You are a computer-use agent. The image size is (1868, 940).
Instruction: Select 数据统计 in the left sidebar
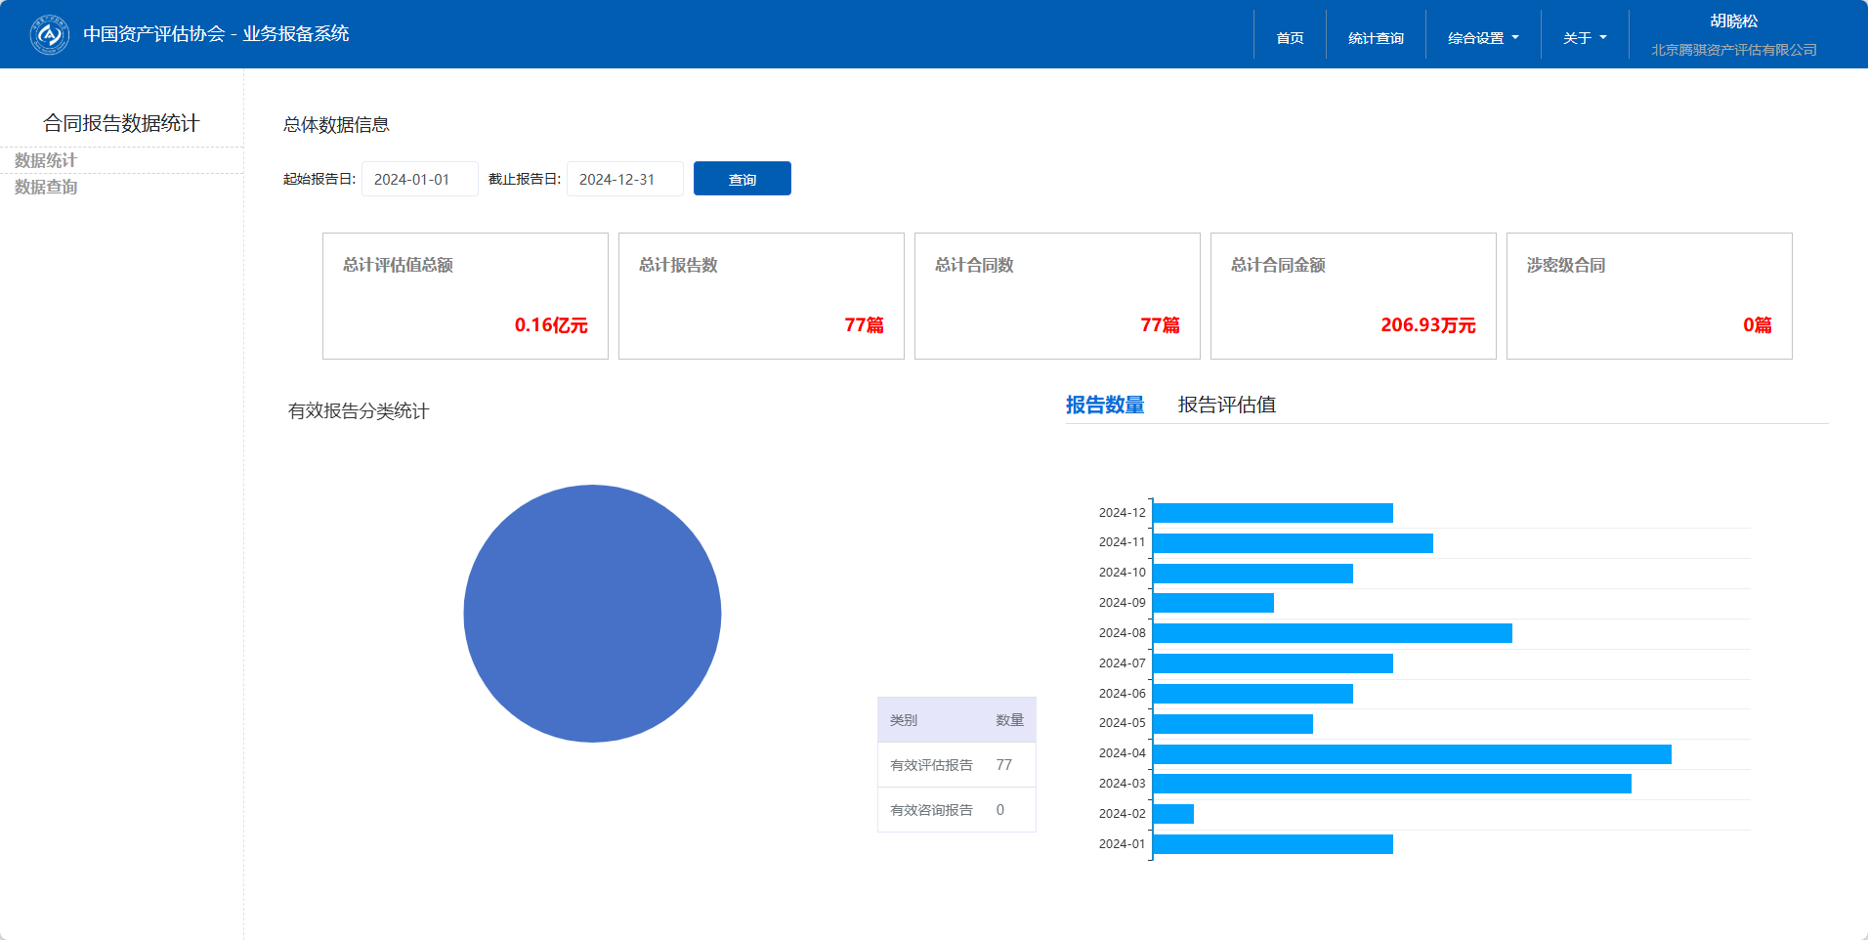tap(46, 160)
